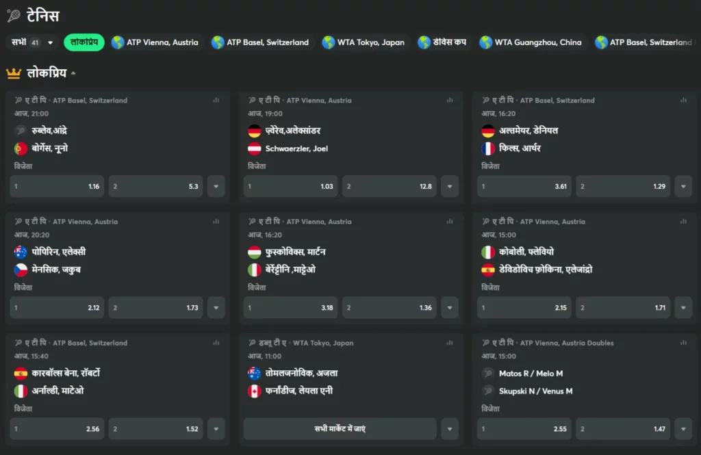This screenshot has height=455, width=701.
Task: Click stats icon on Tomljanovic vs Fernandez card
Action: (x=450, y=343)
